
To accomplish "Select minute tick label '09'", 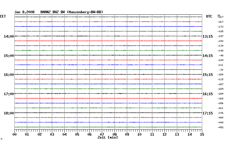I will click(x=127, y=135).
